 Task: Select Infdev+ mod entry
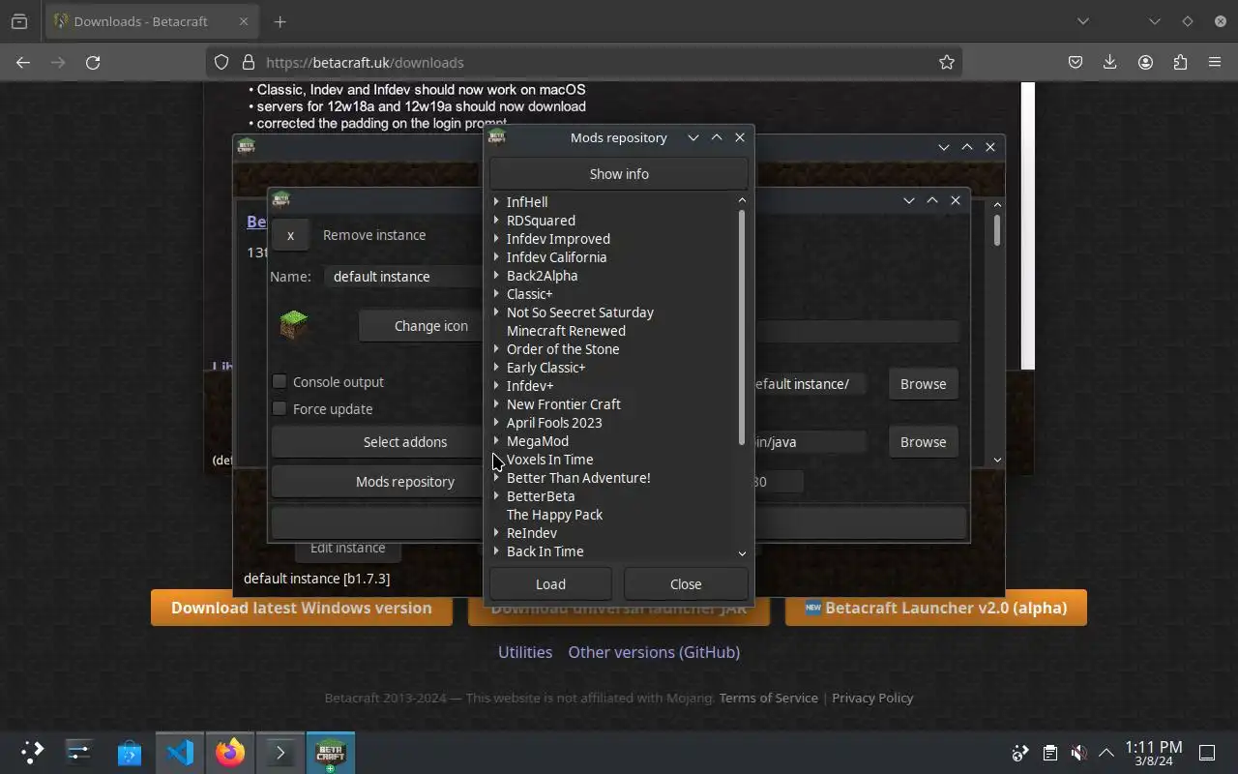[x=530, y=386]
